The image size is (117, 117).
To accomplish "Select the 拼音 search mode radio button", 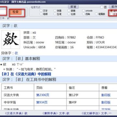I will [x=55, y=11].
